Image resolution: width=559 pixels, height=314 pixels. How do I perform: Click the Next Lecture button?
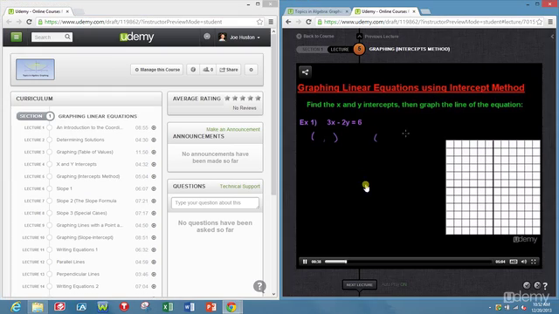pos(359,284)
